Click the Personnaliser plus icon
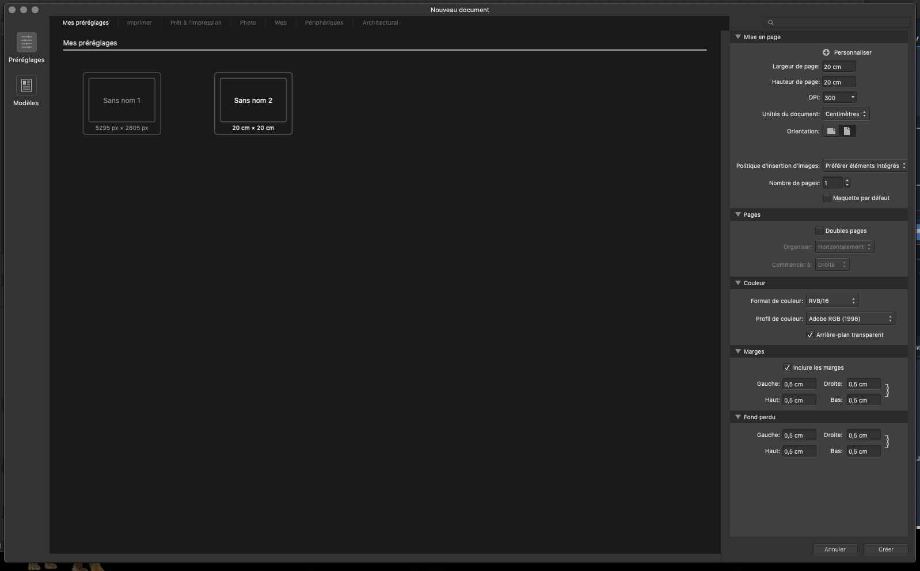 coord(826,52)
